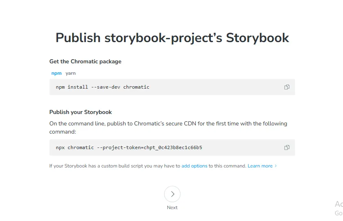Click the Publish storybook-project's Storybook title
343x221 pixels.
pyautogui.click(x=172, y=38)
